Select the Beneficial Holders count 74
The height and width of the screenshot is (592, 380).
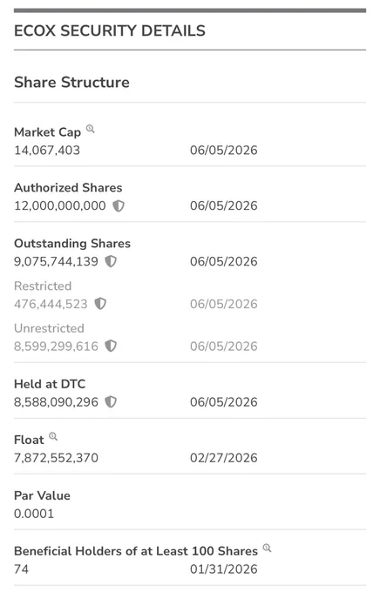(x=21, y=569)
